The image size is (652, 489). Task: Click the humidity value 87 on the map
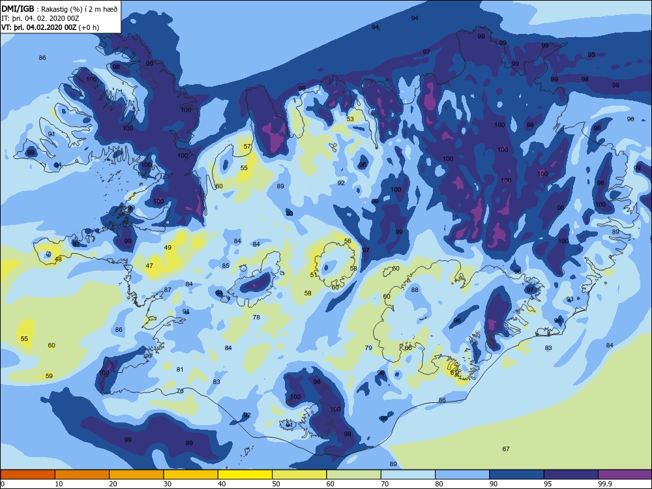click(x=168, y=290)
